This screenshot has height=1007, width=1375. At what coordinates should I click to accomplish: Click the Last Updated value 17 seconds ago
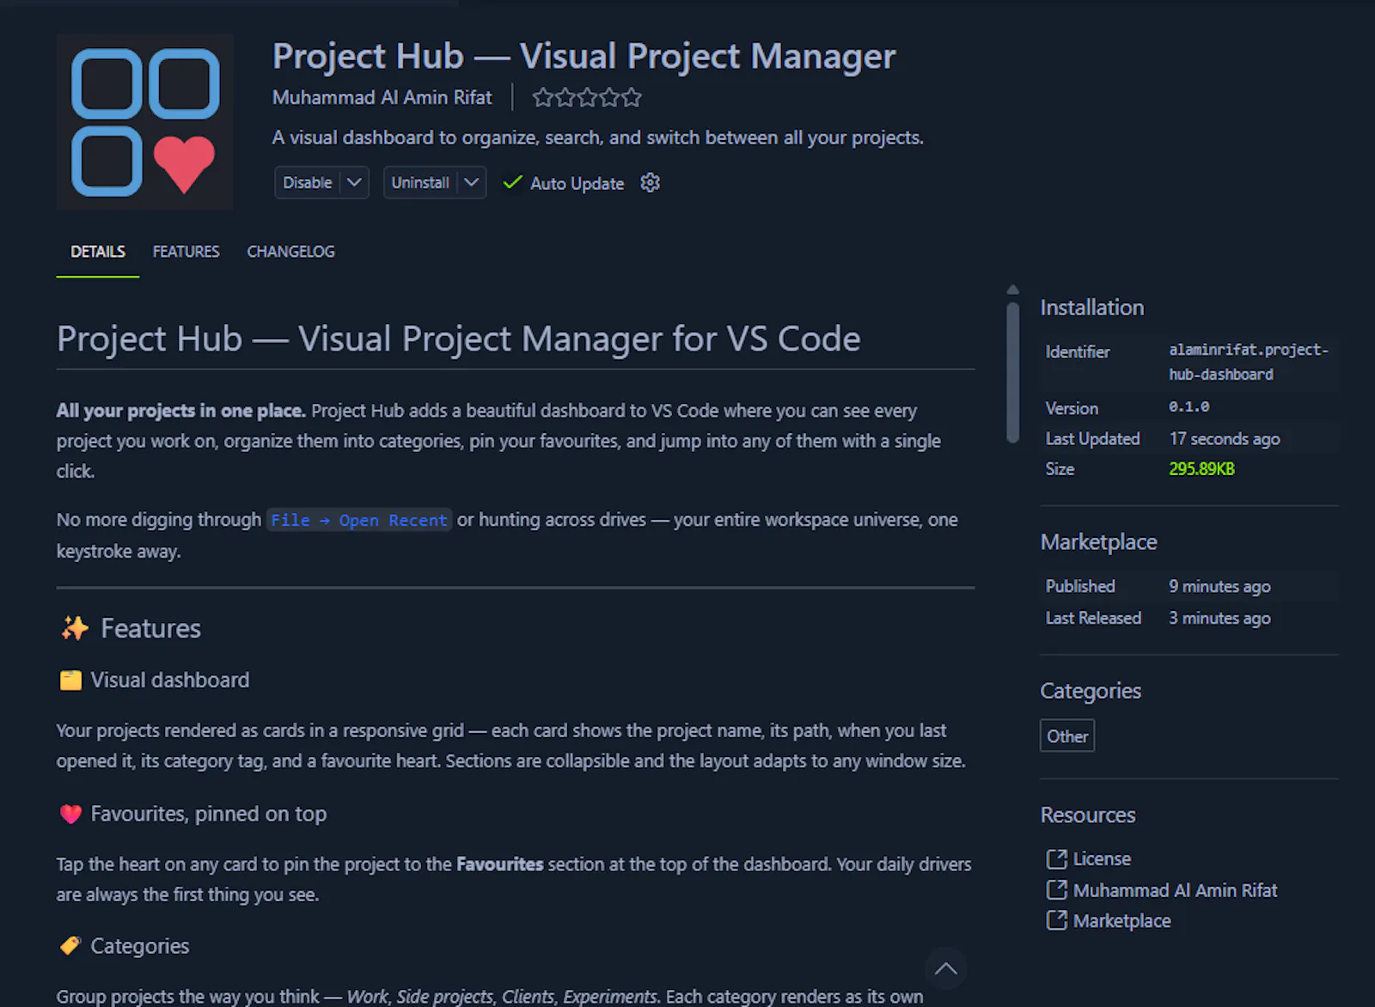click(1225, 439)
